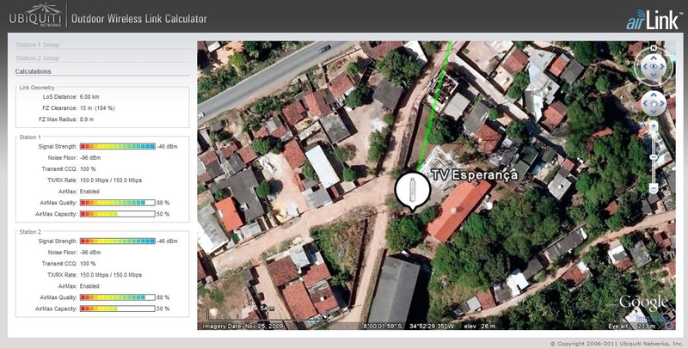Viewport: 688px width, 348px height.
Task: Rotate view left with eye control arrow
Action: tap(644, 67)
